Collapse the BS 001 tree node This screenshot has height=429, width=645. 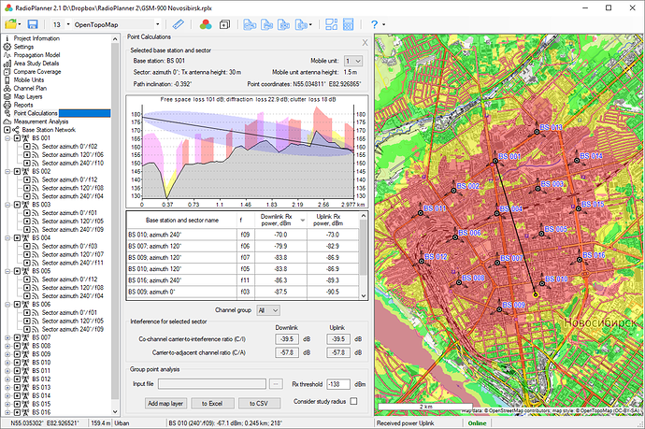[x=7, y=138]
